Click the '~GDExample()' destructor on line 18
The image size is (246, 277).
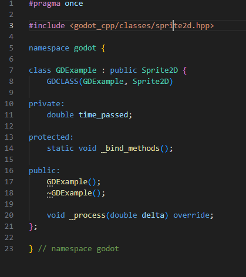point(74,193)
